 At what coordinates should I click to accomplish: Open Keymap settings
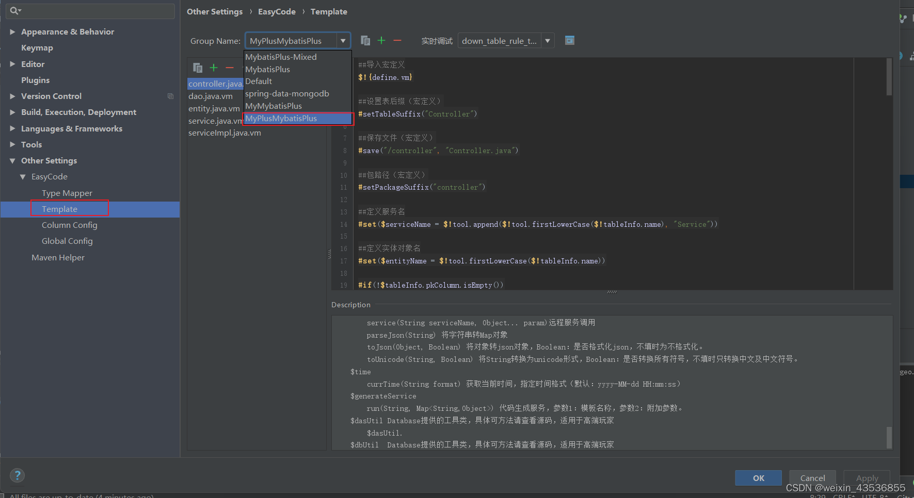click(x=37, y=48)
